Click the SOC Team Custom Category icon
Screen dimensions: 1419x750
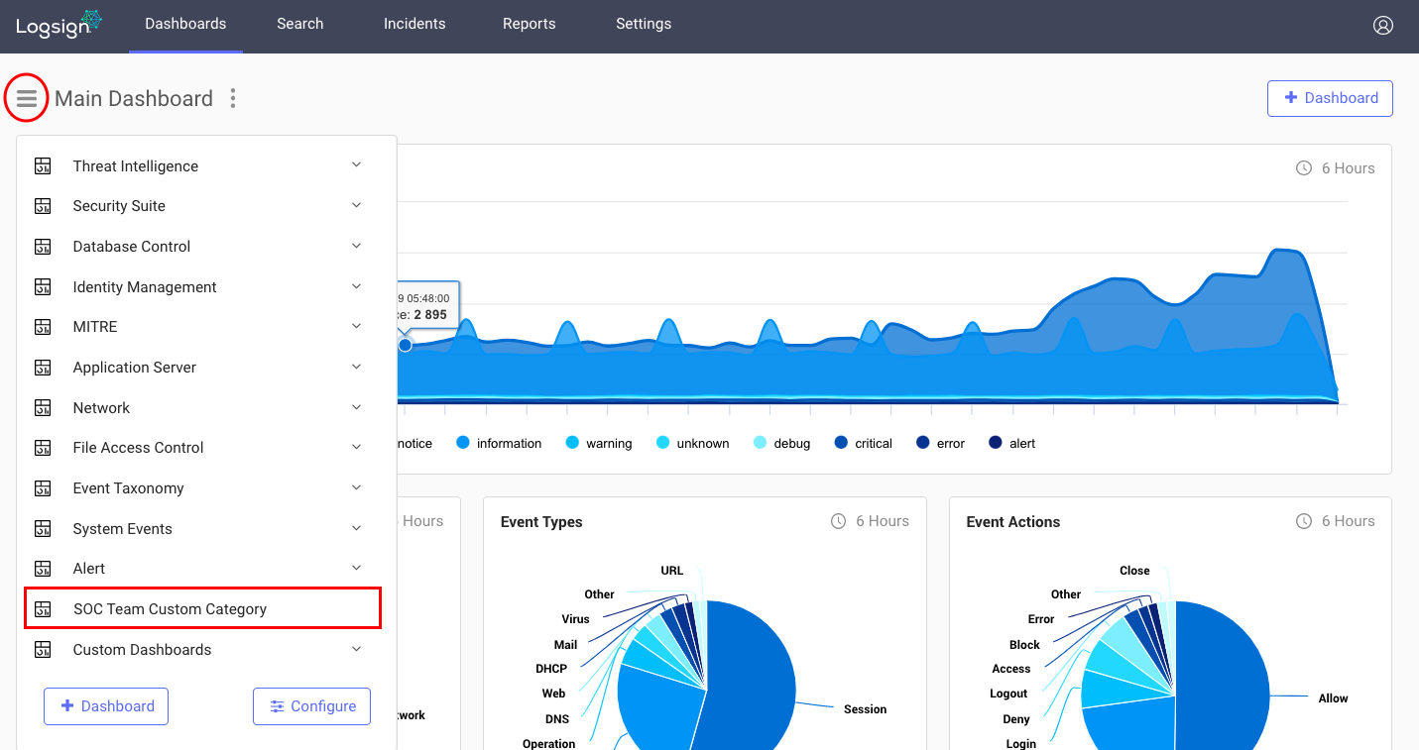click(x=43, y=608)
